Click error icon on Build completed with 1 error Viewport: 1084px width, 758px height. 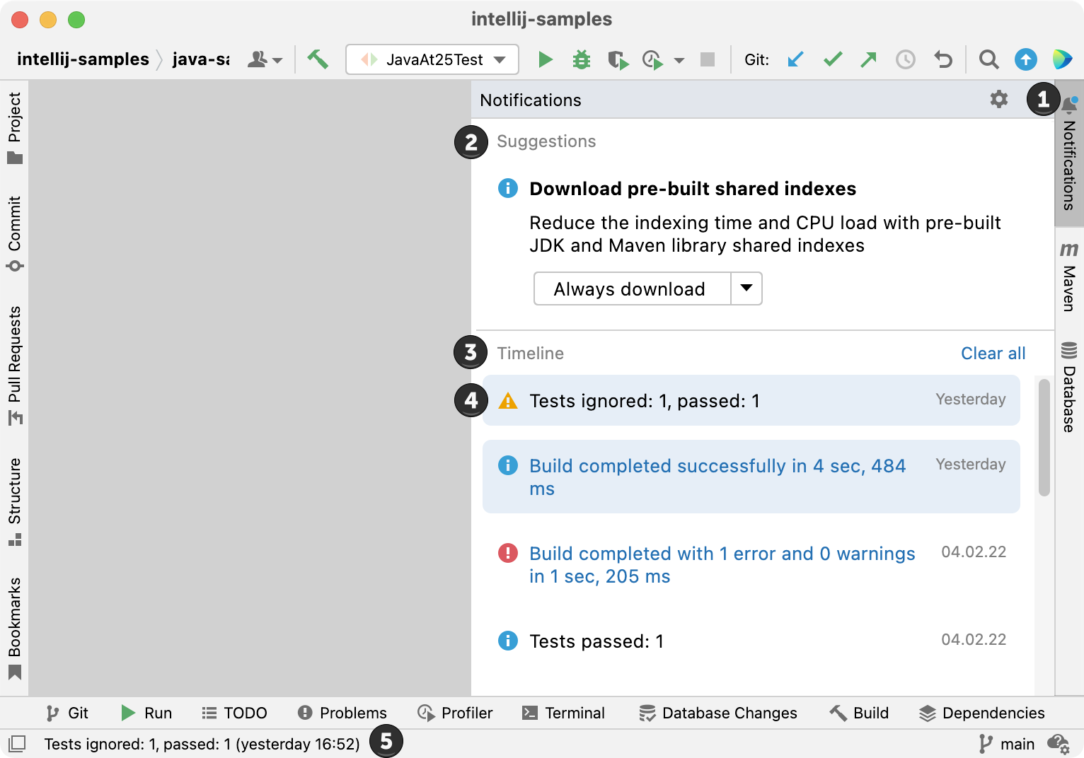(x=508, y=552)
